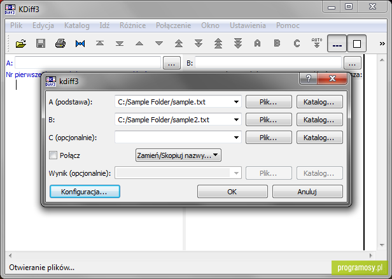
Task: Click the Print toolbar icon
Action: point(60,43)
